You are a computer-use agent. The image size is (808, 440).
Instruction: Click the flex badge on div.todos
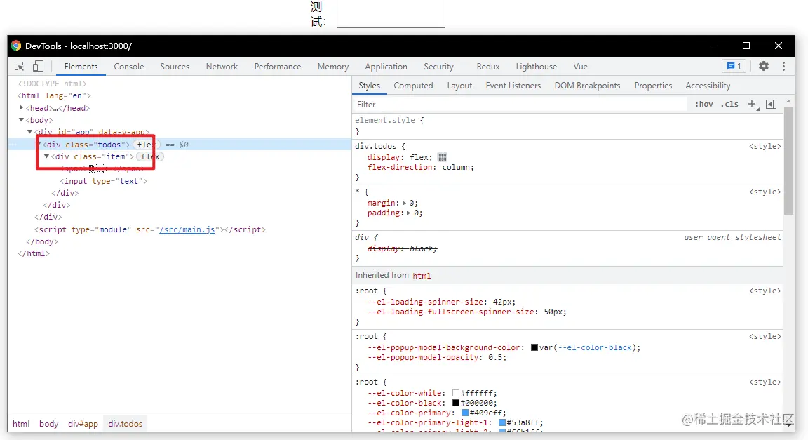pos(145,145)
